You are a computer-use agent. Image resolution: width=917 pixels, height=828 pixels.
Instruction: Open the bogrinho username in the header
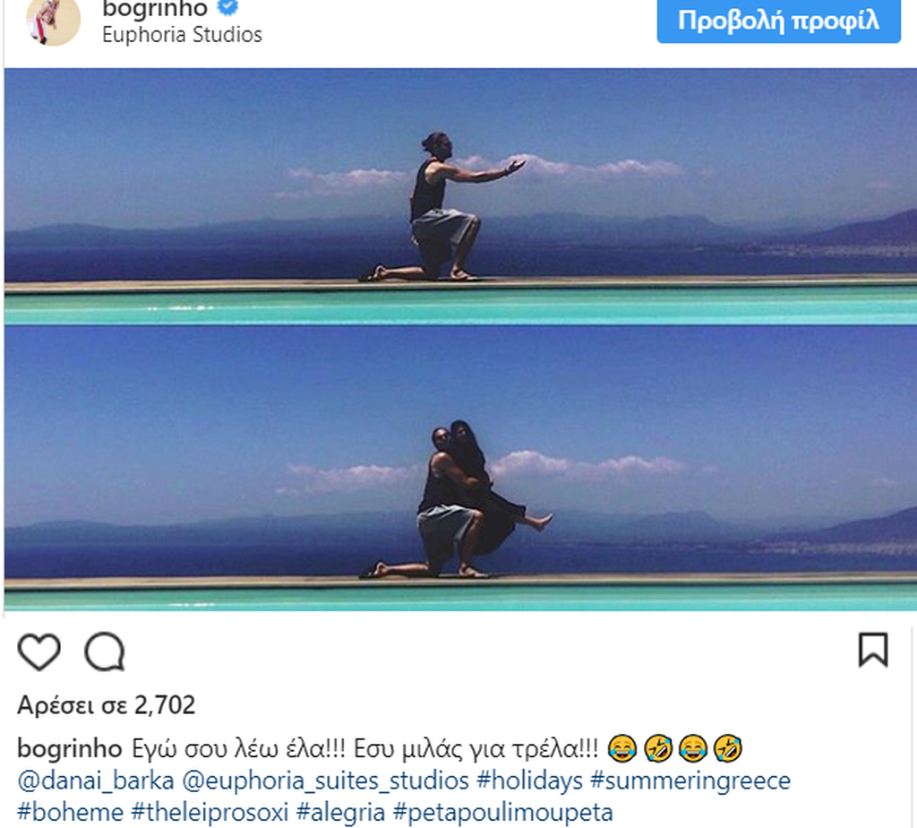click(155, 9)
